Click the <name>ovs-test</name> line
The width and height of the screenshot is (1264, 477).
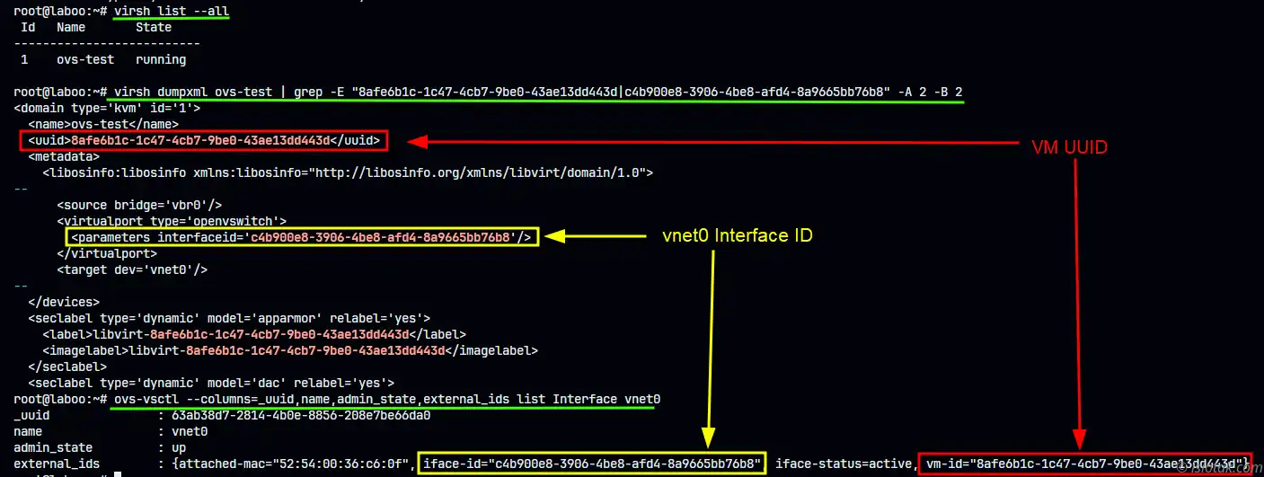(x=103, y=124)
